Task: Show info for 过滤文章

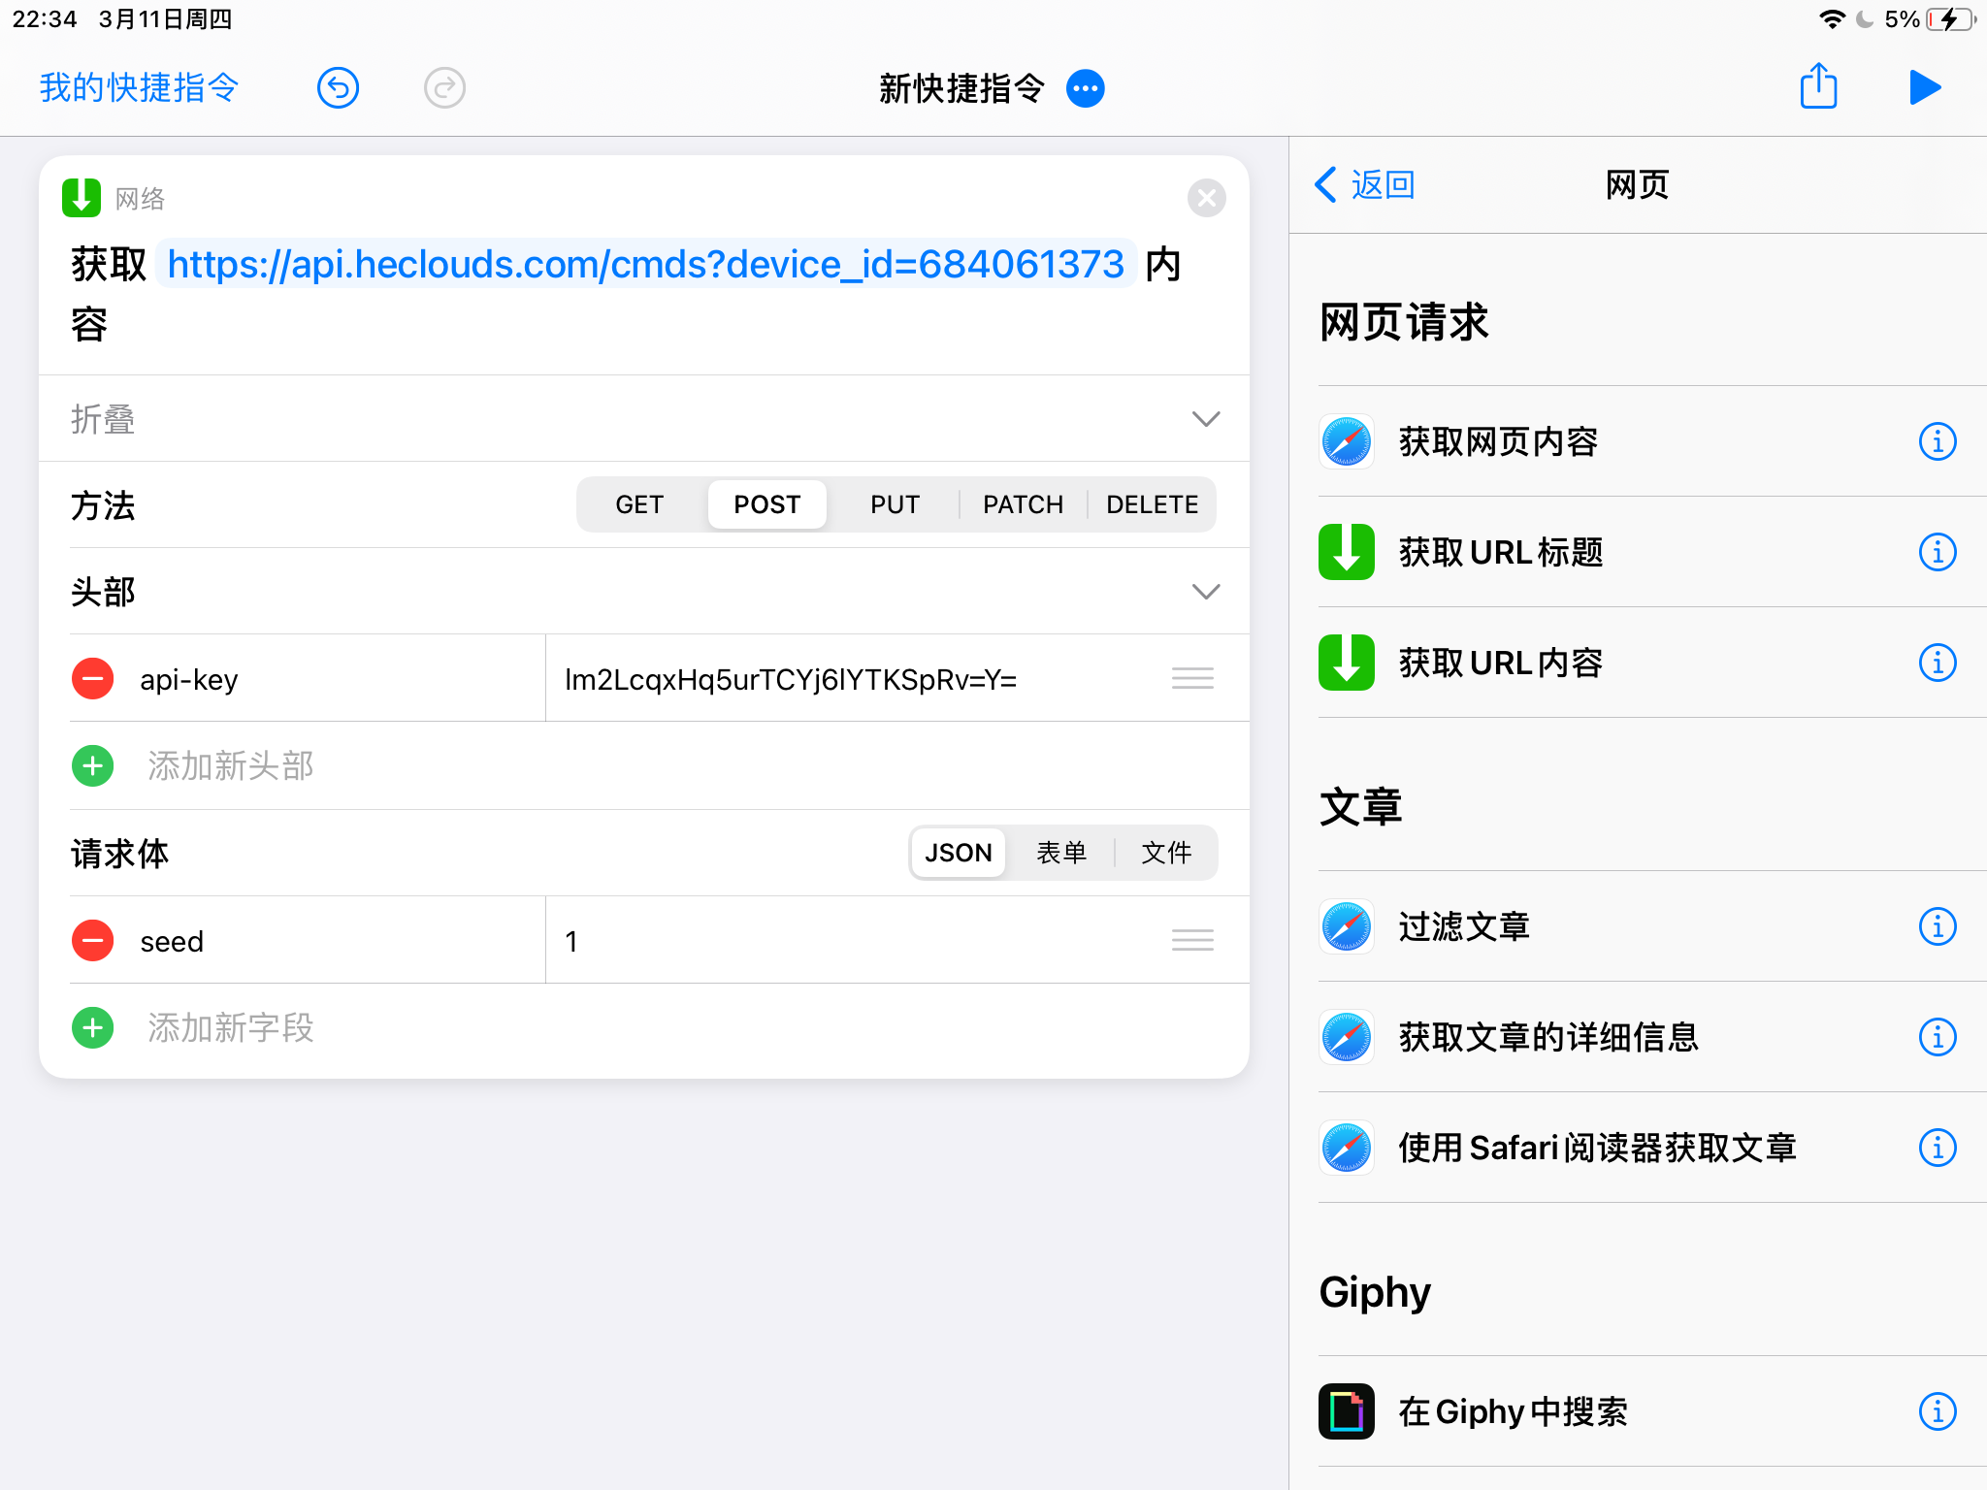Action: point(1938,926)
